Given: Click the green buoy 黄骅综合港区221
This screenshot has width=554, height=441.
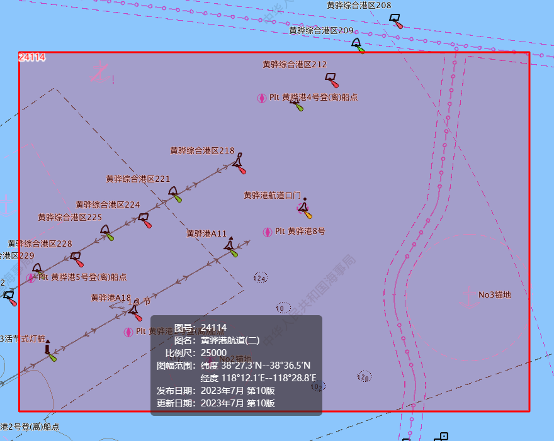Looking at the screenshot, I should point(175,194).
